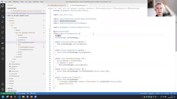Open the Run and Debug view
Image resolution: width=177 pixels, height=99 pixels.
[x=2, y=22]
